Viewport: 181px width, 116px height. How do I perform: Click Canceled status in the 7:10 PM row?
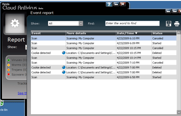tap(158, 63)
